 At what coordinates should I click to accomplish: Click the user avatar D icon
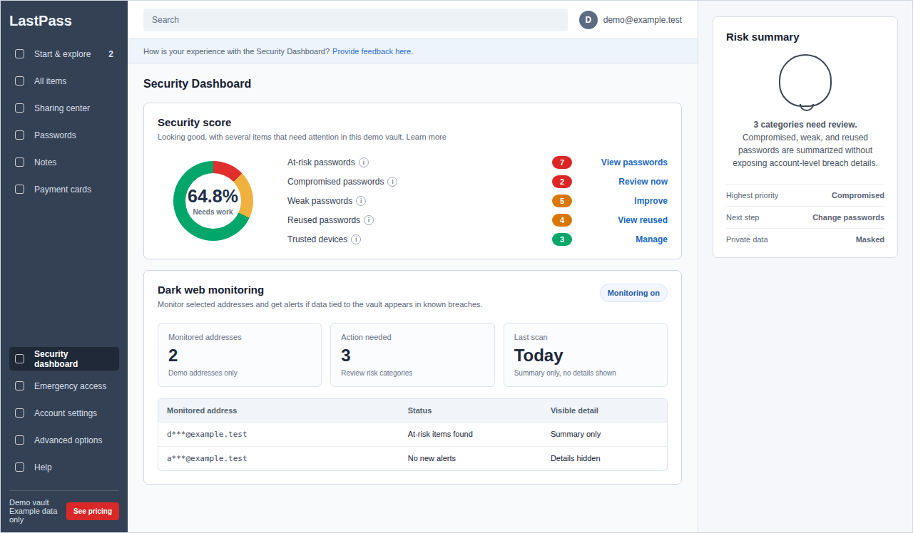coord(588,20)
